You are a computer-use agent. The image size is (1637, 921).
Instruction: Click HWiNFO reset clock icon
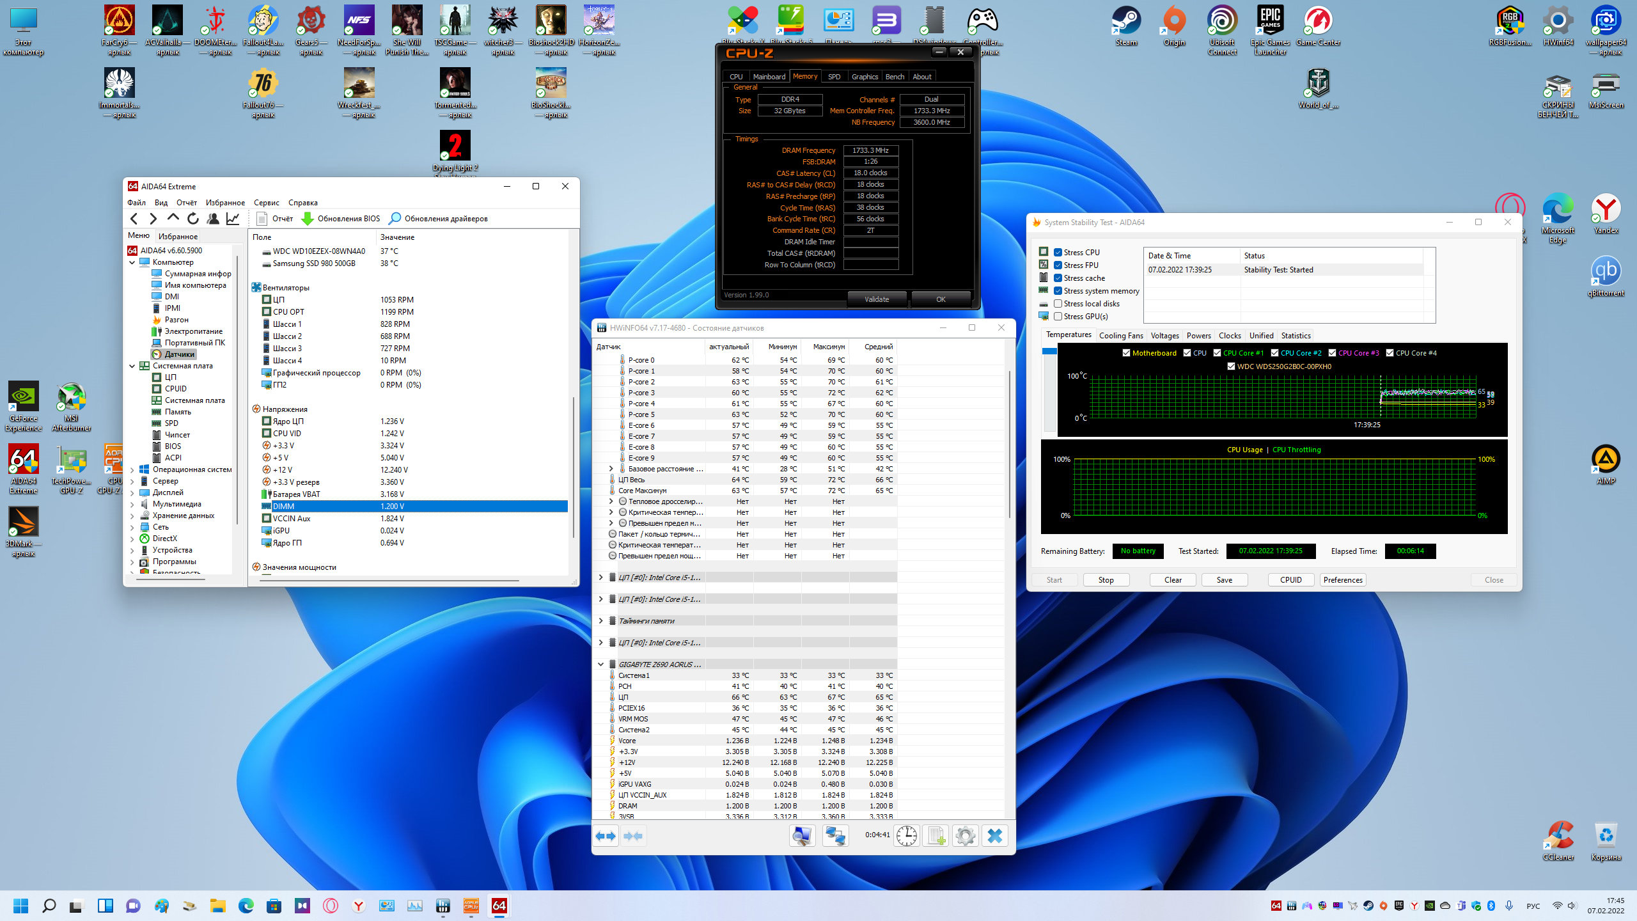pyautogui.click(x=906, y=835)
